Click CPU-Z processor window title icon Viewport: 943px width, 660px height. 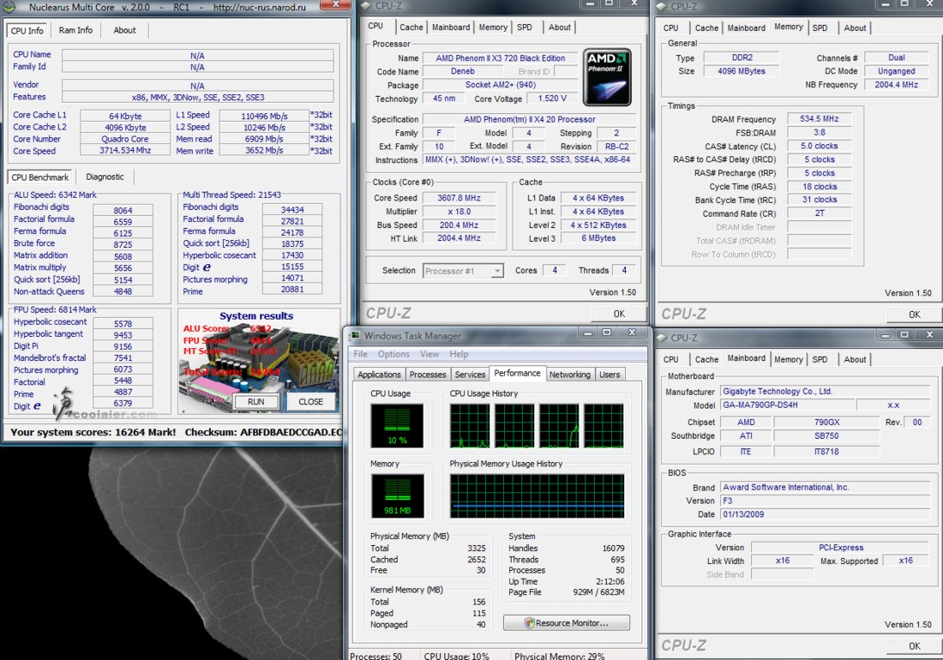(x=367, y=5)
